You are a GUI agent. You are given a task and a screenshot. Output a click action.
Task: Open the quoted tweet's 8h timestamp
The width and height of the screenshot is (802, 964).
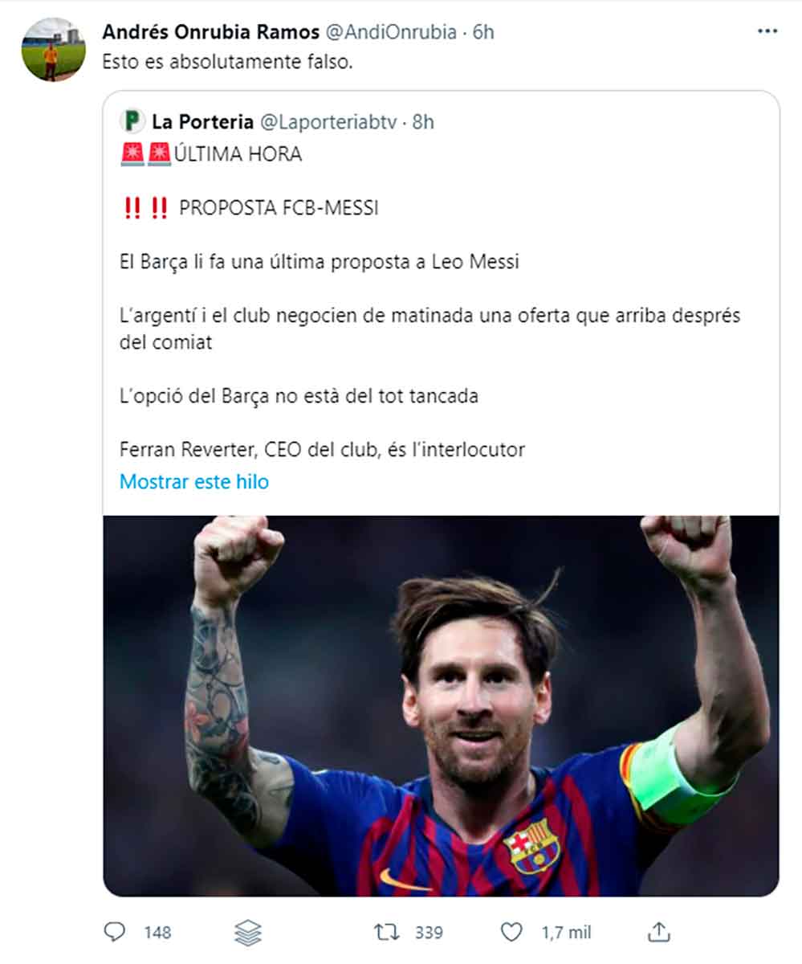pos(422,122)
